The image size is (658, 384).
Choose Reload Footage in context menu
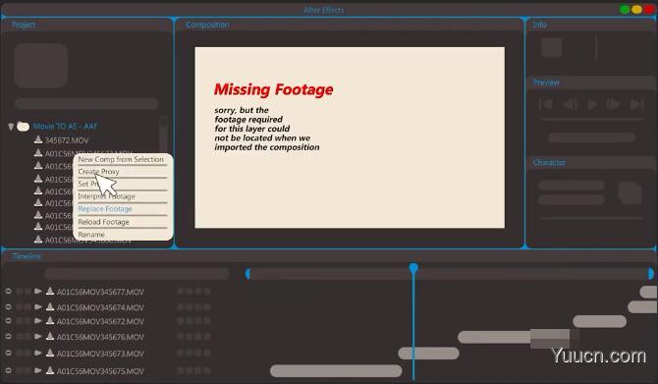tap(104, 222)
